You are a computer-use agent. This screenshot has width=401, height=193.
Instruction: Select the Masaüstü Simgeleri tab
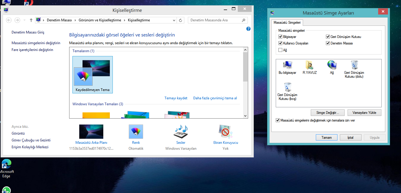[287, 23]
